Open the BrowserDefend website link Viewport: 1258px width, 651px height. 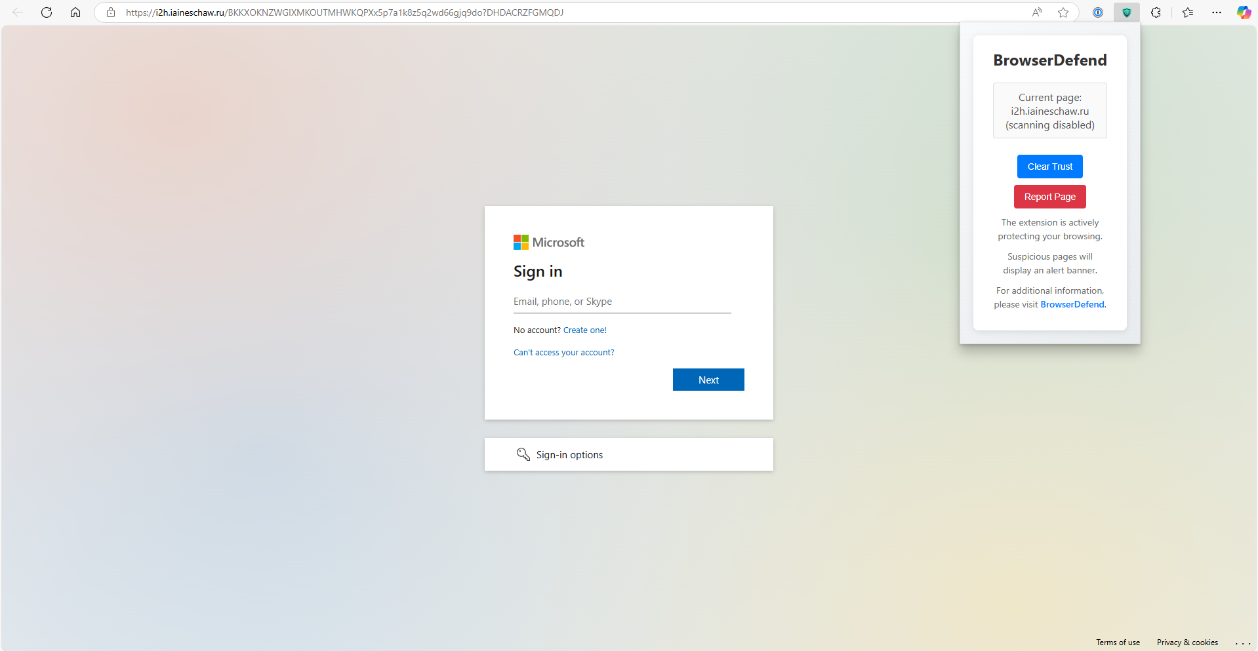pos(1072,304)
